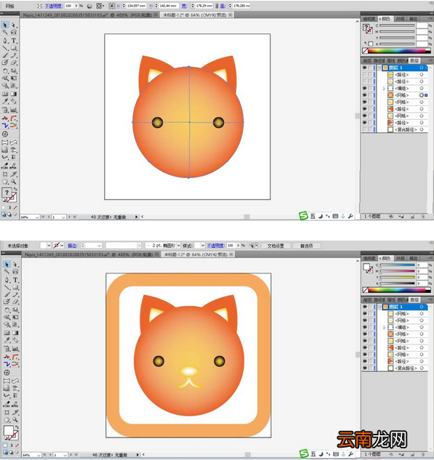Screen dimensions: 434x460
Task: Open the 描边 link in lower control bar
Action: tap(73, 246)
